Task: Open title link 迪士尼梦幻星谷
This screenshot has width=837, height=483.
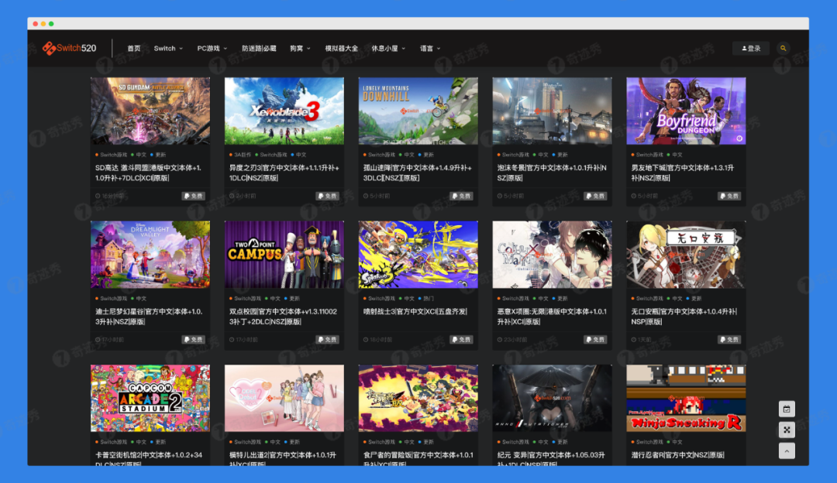Action: 149,316
